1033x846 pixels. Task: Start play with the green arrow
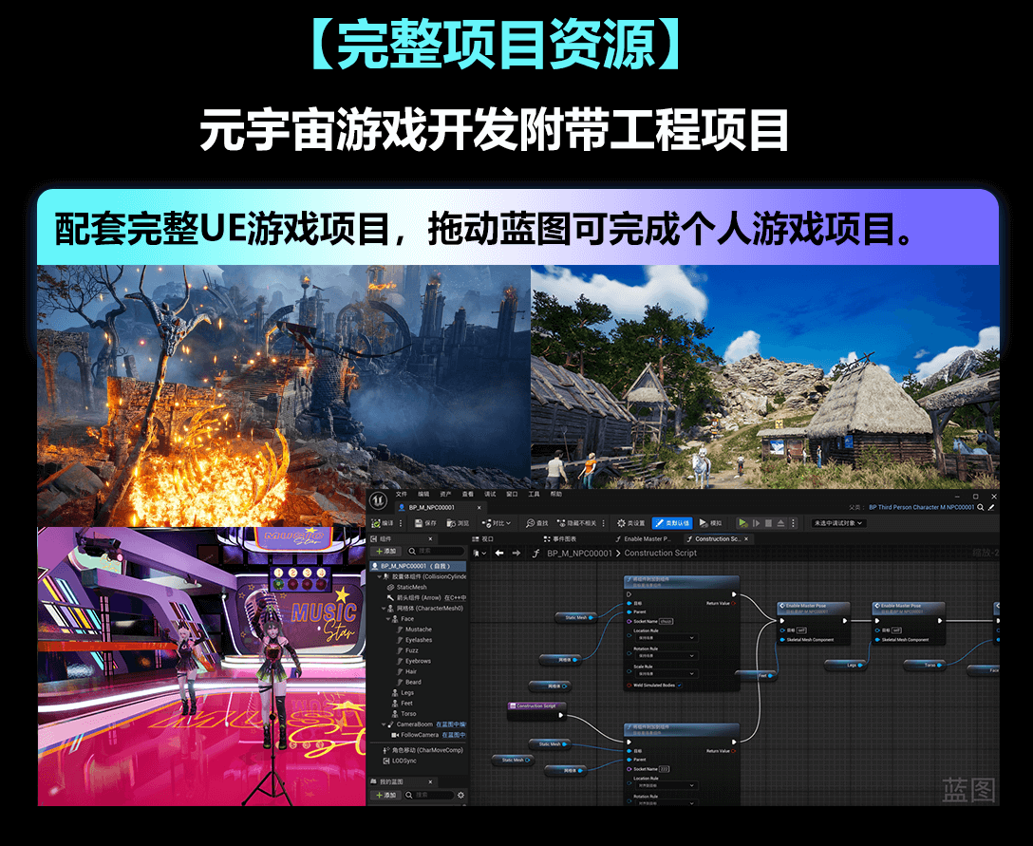[743, 523]
